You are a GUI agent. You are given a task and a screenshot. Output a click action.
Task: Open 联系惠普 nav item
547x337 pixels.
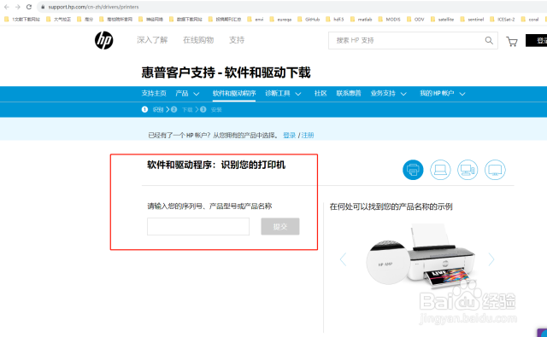[x=349, y=93]
